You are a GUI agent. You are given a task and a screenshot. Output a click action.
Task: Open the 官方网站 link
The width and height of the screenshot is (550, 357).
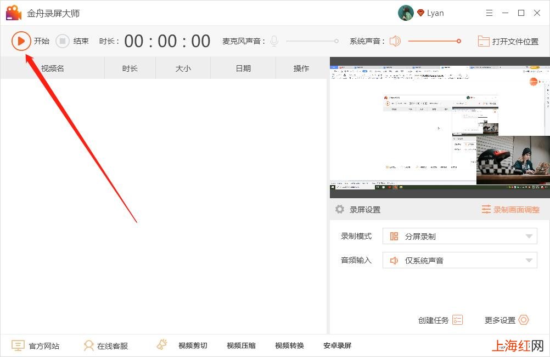tap(44, 346)
